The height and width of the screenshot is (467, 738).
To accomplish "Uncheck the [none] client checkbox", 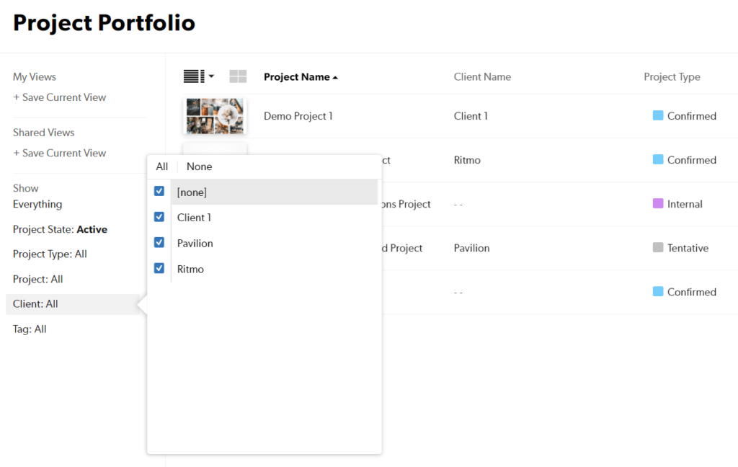I will (159, 191).
